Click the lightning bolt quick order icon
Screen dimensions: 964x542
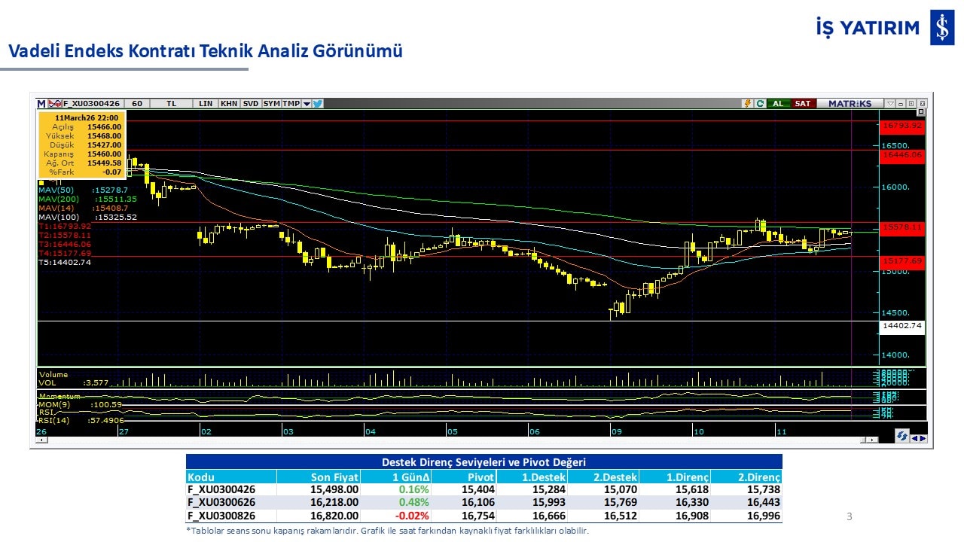(747, 104)
